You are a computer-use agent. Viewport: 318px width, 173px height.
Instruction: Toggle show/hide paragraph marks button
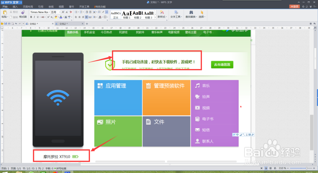click(103, 12)
